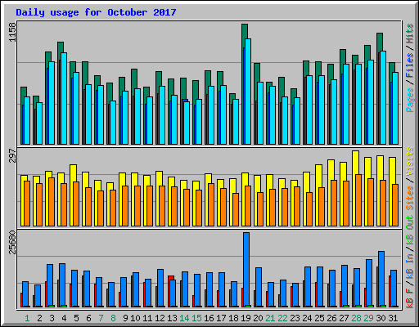Click day 18 on the x-axis
Screen dimensions: 419x327
point(233,318)
